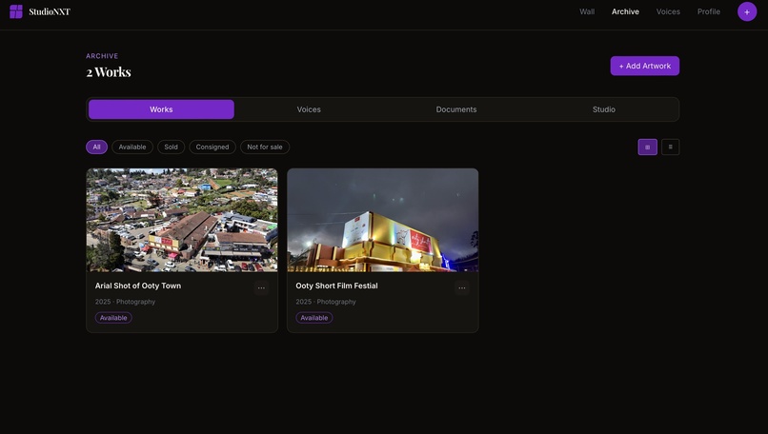Open the Wall page in navigation
Screen dimensions: 768x434
(587, 11)
